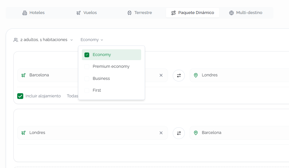Click the globe icon of Multi-destino

coord(232,13)
